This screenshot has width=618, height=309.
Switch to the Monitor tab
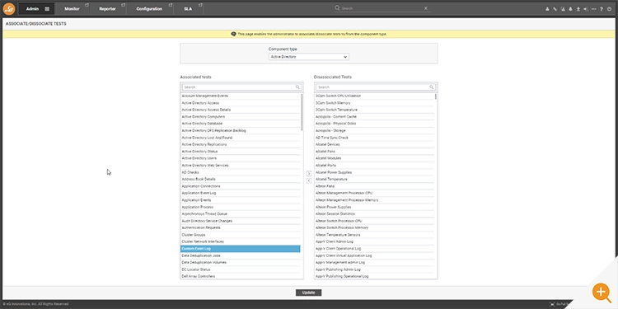click(72, 9)
